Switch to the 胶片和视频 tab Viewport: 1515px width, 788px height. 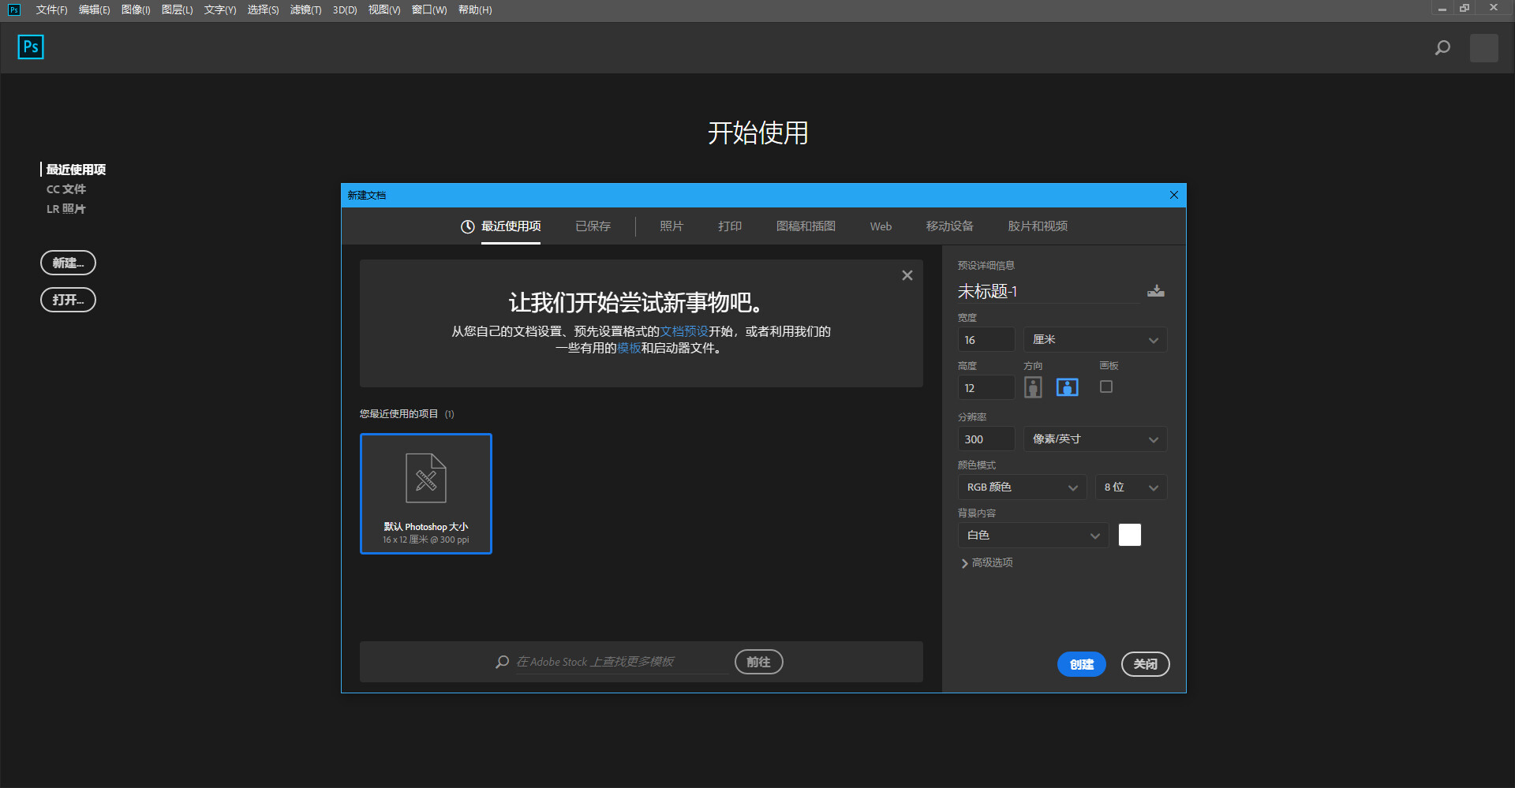[x=1038, y=226]
